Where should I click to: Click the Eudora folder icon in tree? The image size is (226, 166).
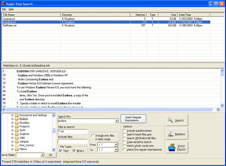(x=17, y=119)
